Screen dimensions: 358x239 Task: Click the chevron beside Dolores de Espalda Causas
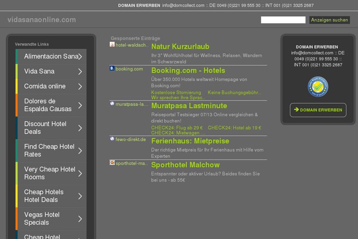(x=80, y=105)
